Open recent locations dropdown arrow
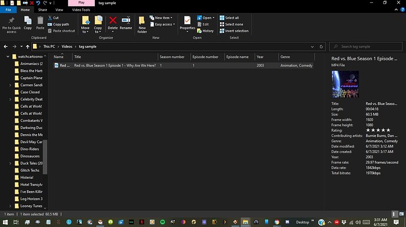Image resolution: width=406 pixels, height=227 pixels. pos(22,47)
